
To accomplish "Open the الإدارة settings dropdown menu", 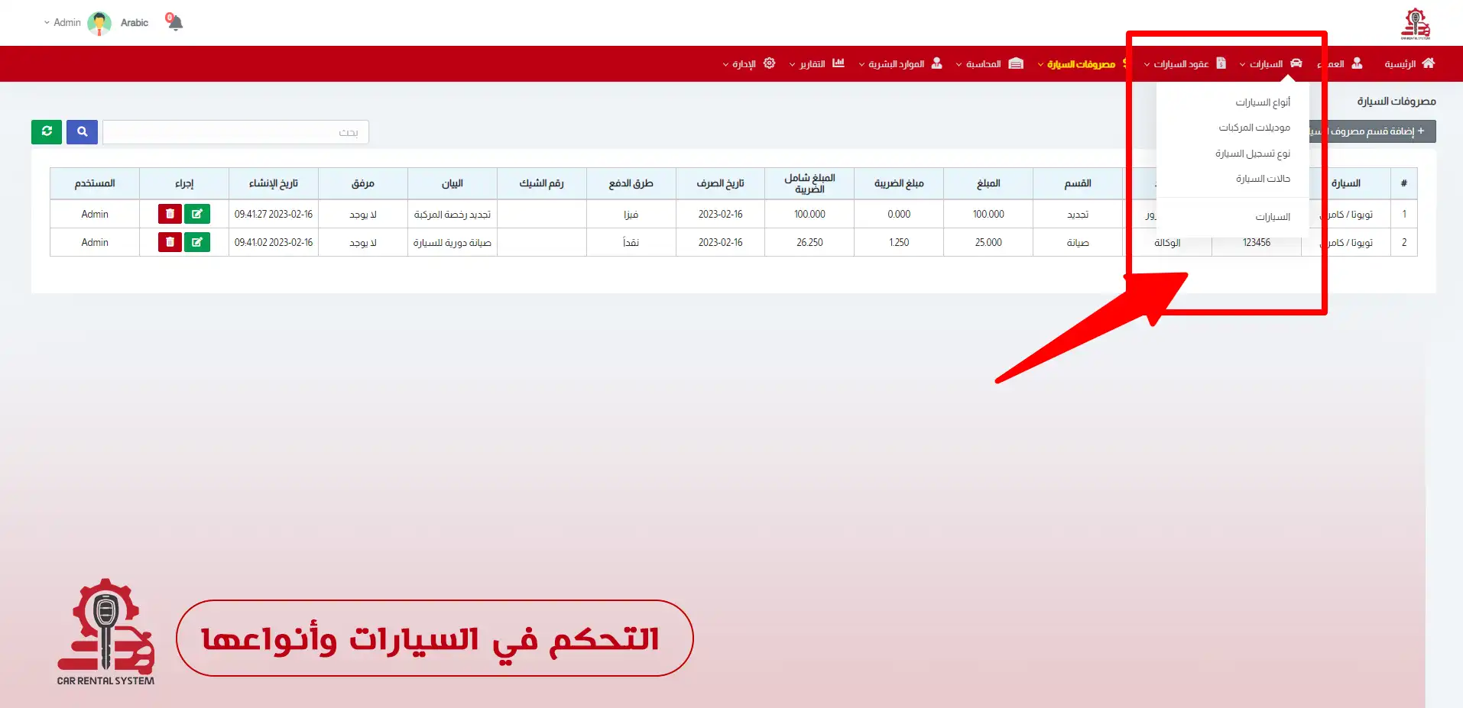I will point(748,63).
